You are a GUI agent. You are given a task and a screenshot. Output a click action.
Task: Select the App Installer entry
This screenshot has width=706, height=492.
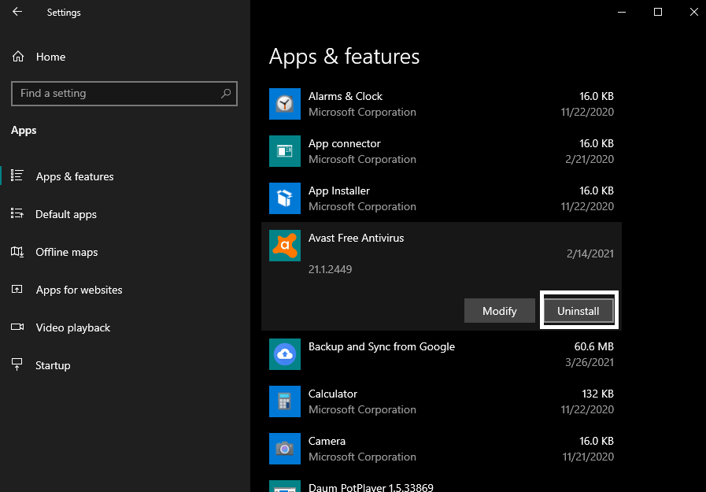(x=442, y=198)
